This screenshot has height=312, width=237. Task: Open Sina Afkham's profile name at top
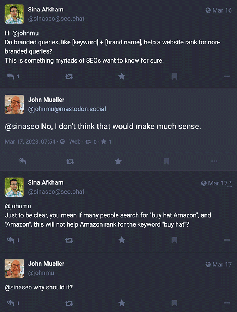(46, 10)
